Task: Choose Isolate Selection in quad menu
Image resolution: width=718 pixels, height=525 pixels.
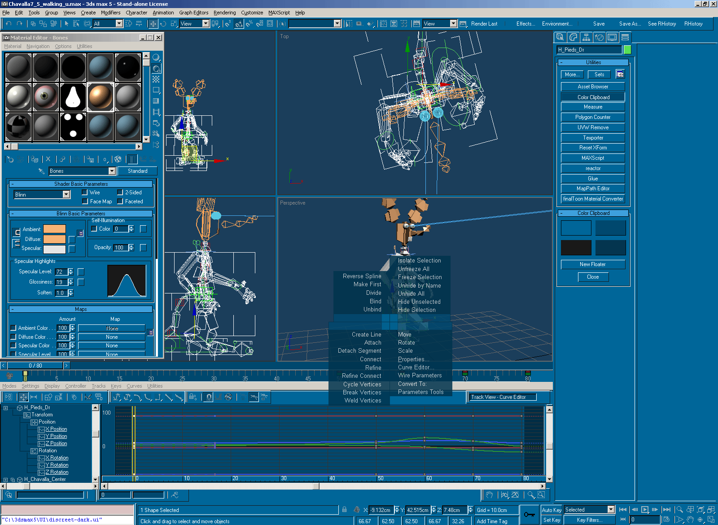Action: click(x=419, y=261)
